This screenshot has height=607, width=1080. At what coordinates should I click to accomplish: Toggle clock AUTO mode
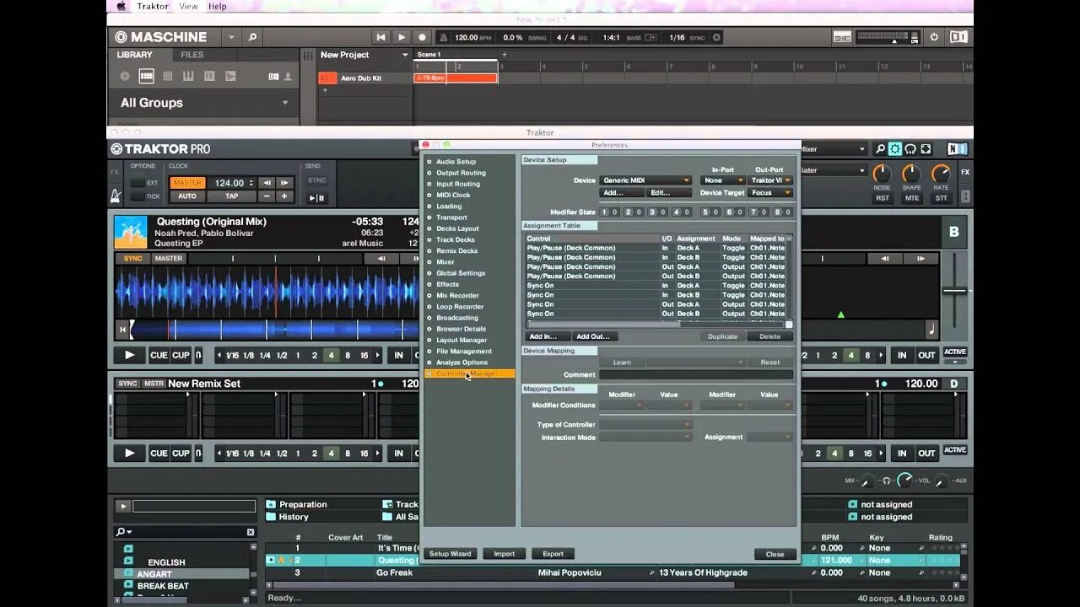[x=187, y=196]
